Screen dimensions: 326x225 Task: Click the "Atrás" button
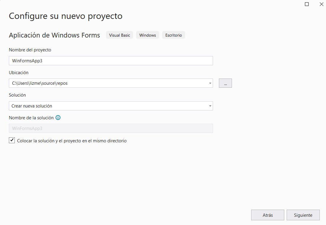pos(267,215)
